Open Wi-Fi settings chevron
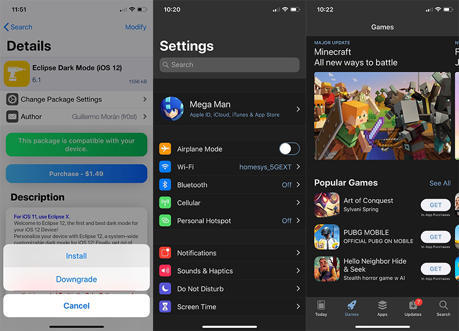The width and height of the screenshot is (459, 331). (298, 167)
